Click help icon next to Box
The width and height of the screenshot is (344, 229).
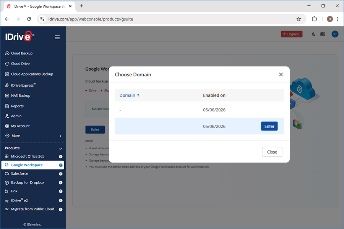click(60, 191)
